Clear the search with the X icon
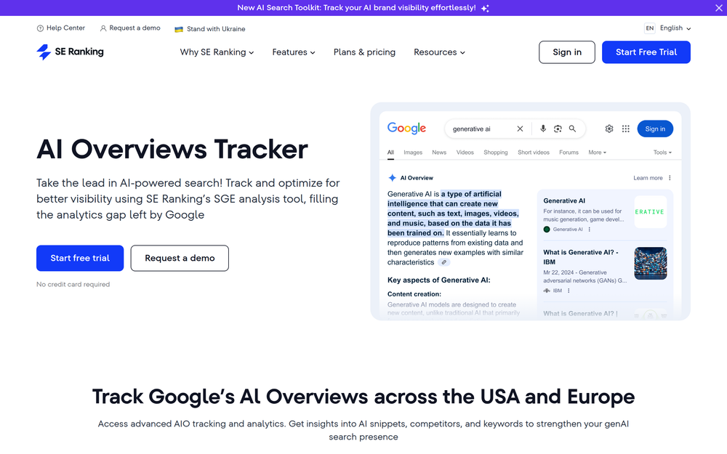The height and width of the screenshot is (454, 727). pos(520,129)
